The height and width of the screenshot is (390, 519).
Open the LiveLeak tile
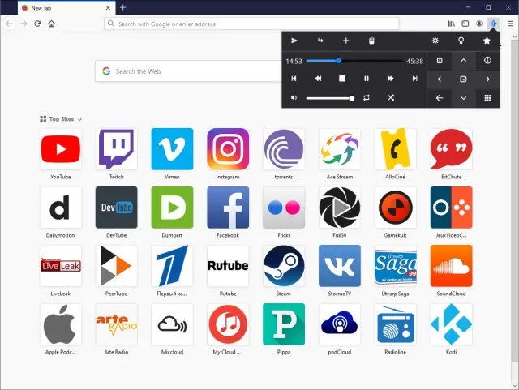point(61,266)
